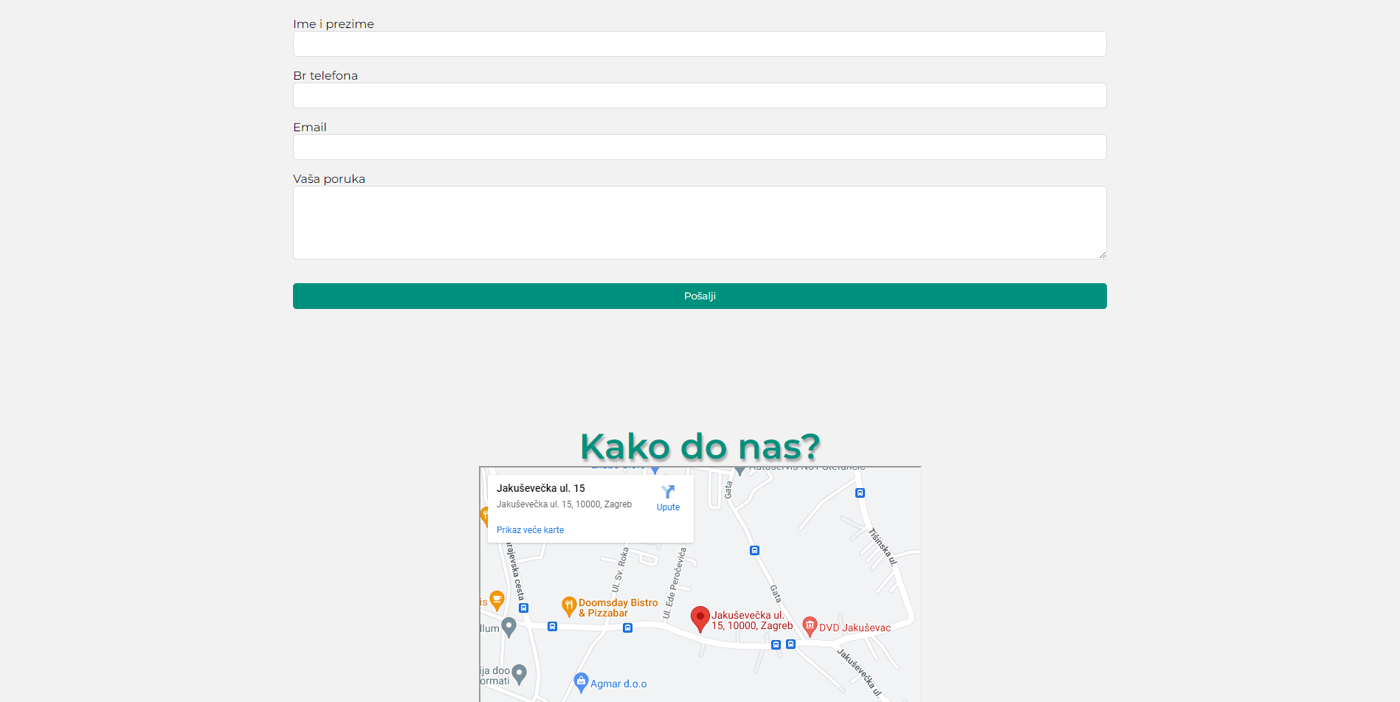Viewport: 1400px width, 702px height.
Task: Click the gray pin beside 'llum' label
Action: tap(508, 627)
